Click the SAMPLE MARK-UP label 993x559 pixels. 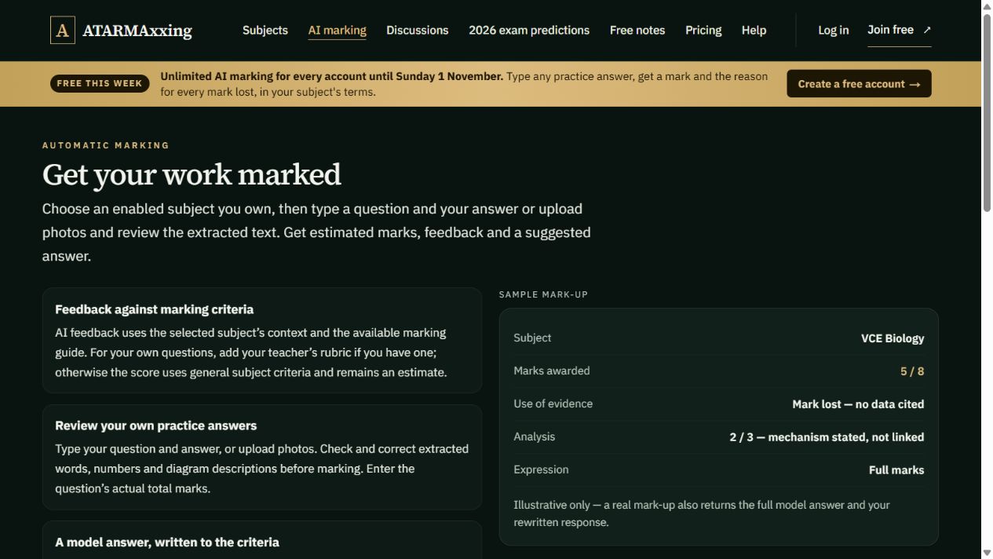coord(543,294)
